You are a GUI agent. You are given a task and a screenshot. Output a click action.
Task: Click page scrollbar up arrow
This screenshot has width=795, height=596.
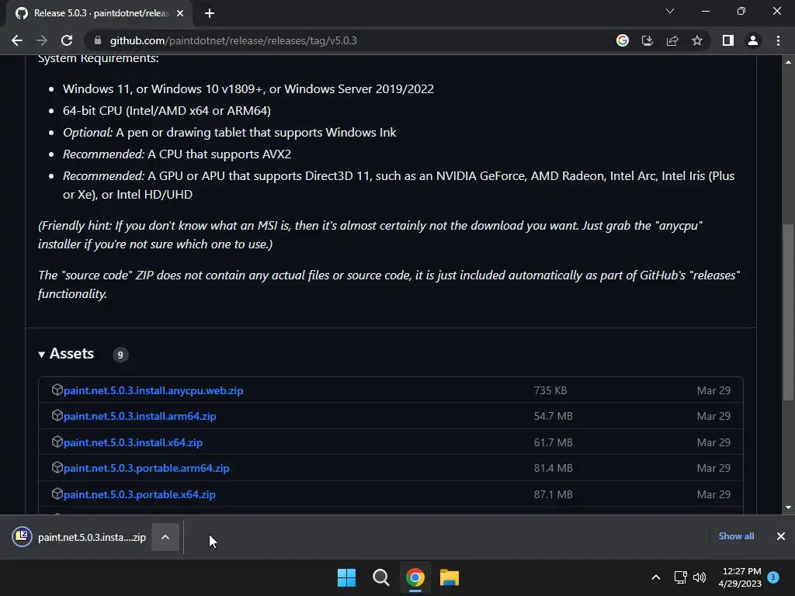click(x=788, y=62)
